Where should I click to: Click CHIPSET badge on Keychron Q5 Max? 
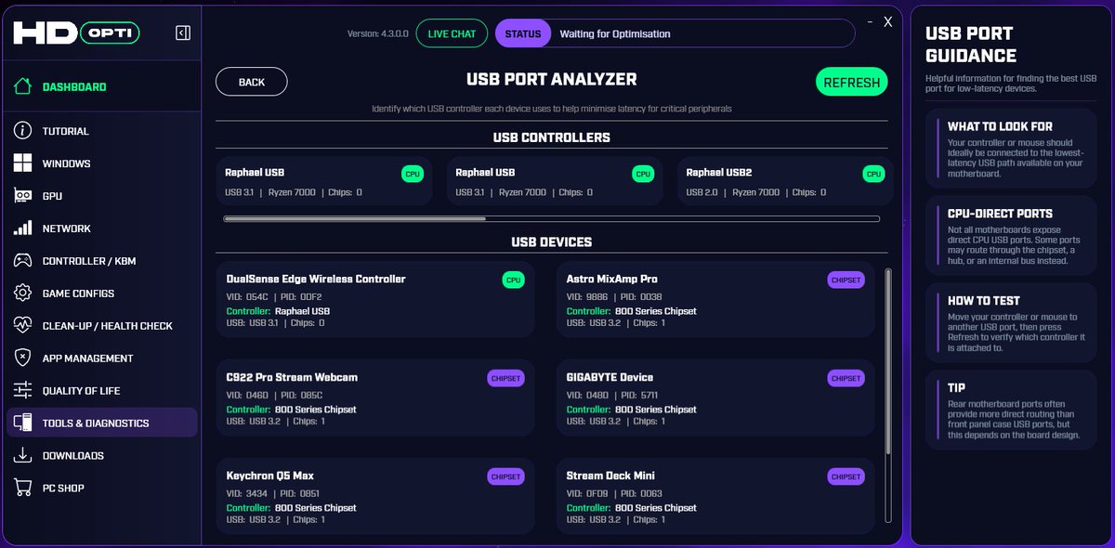[x=506, y=476]
